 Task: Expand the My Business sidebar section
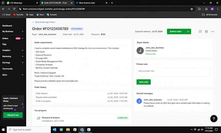pyautogui.click(x=22, y=32)
